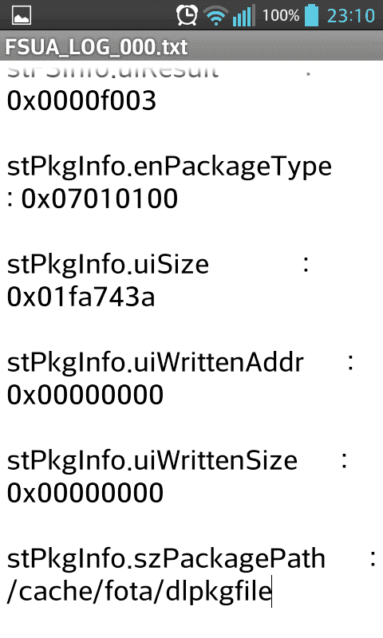Place cursor on uiWrittenAddr value 0x00000000

(85, 395)
